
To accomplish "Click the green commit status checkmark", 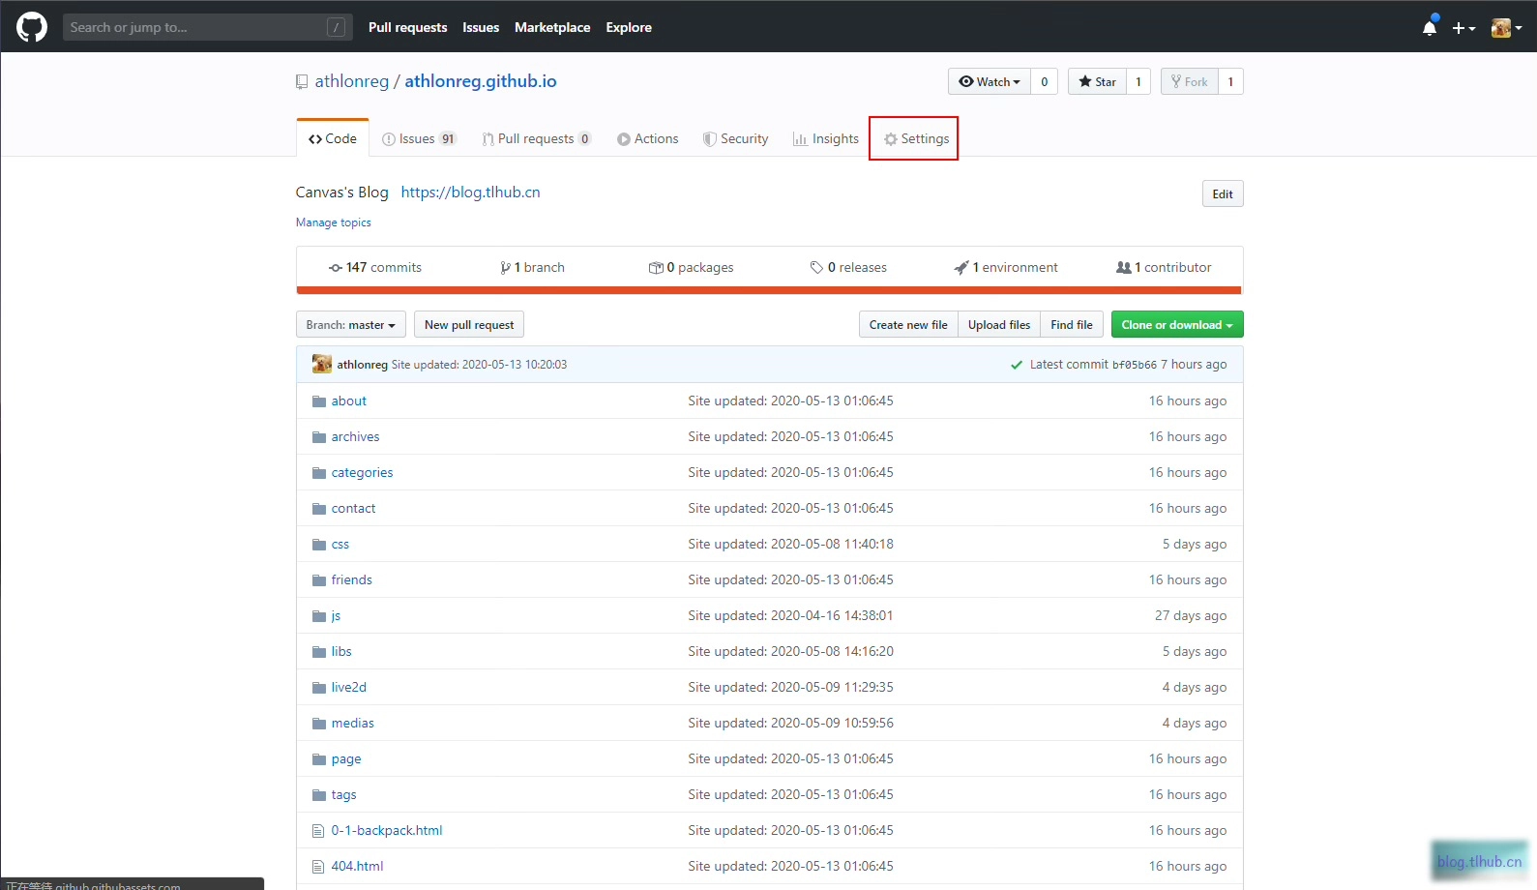I will pos(1017,365).
